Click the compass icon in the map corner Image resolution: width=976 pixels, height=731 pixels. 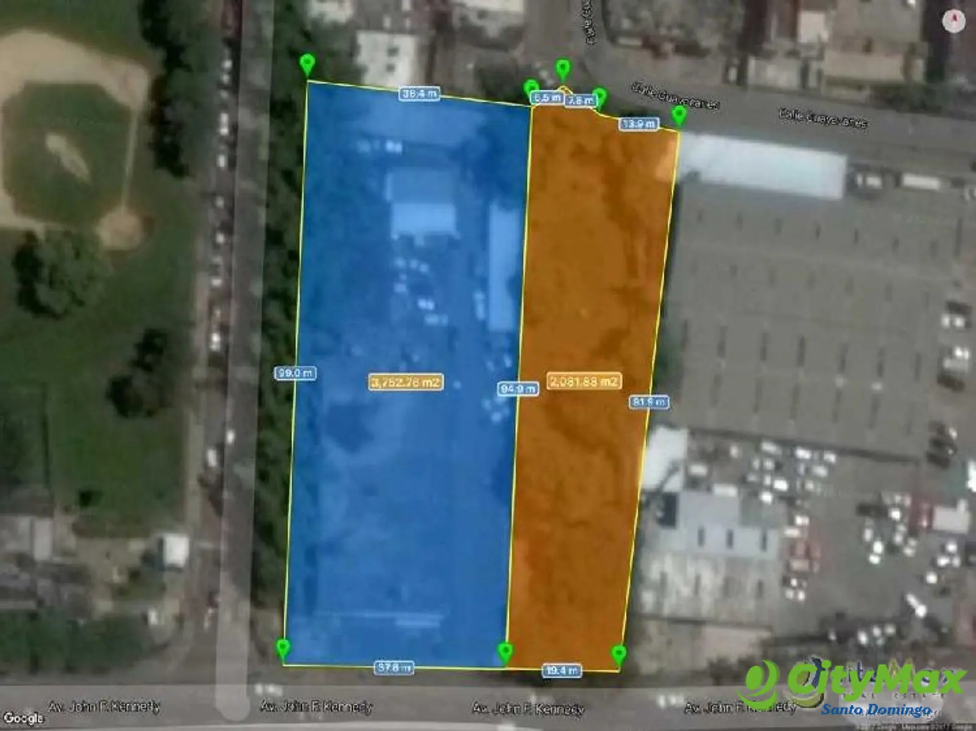tap(953, 22)
